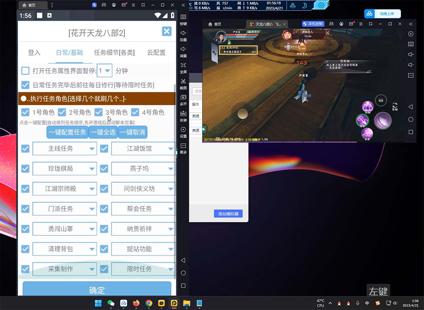Check the 4号角色 character checkbox
Image resolution: width=424 pixels, height=310 pixels.
point(135,112)
